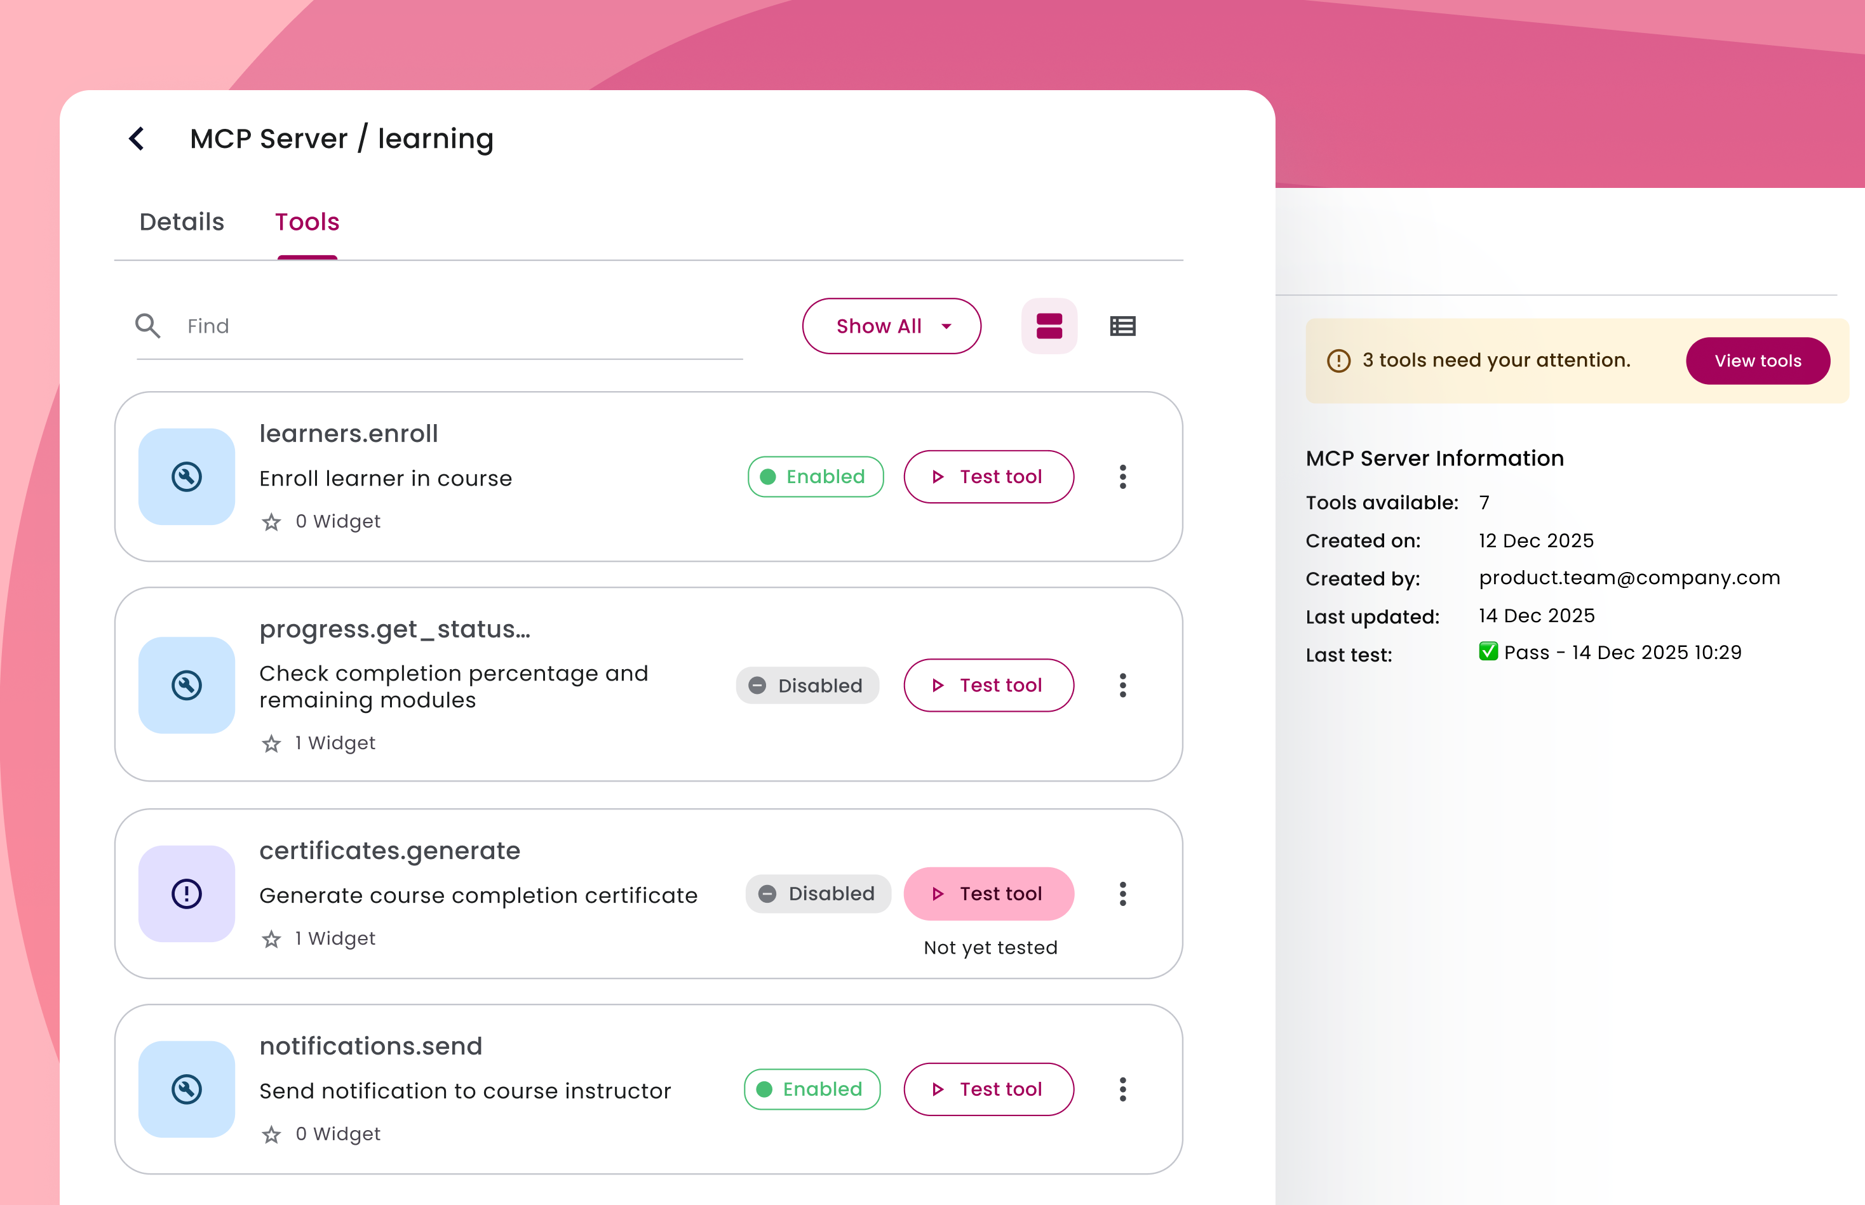Open more options for notifications.send

coord(1122,1089)
